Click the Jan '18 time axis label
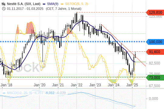 [x=6, y=85]
